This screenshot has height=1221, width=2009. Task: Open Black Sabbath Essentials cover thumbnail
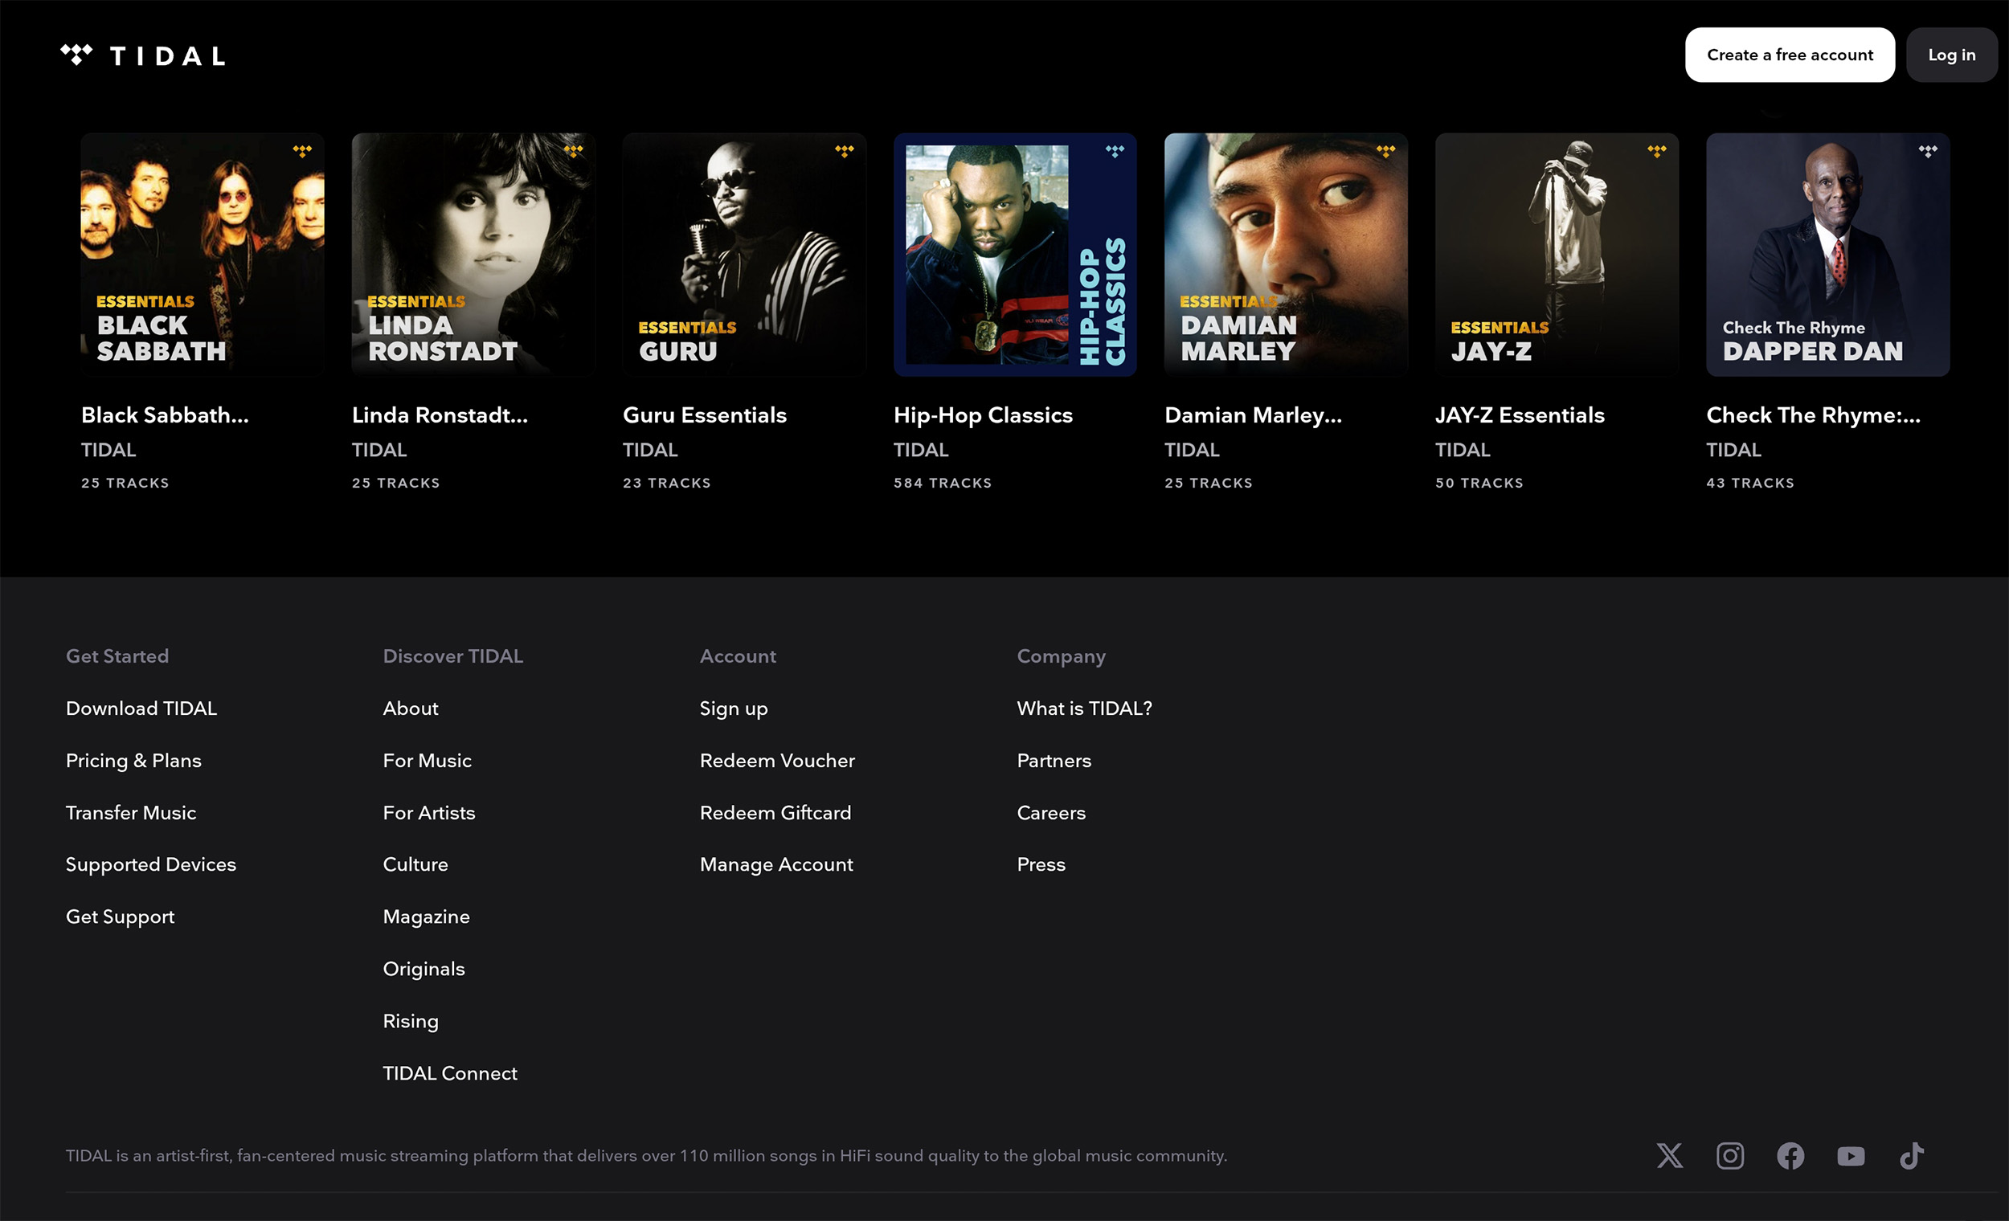[x=203, y=255]
